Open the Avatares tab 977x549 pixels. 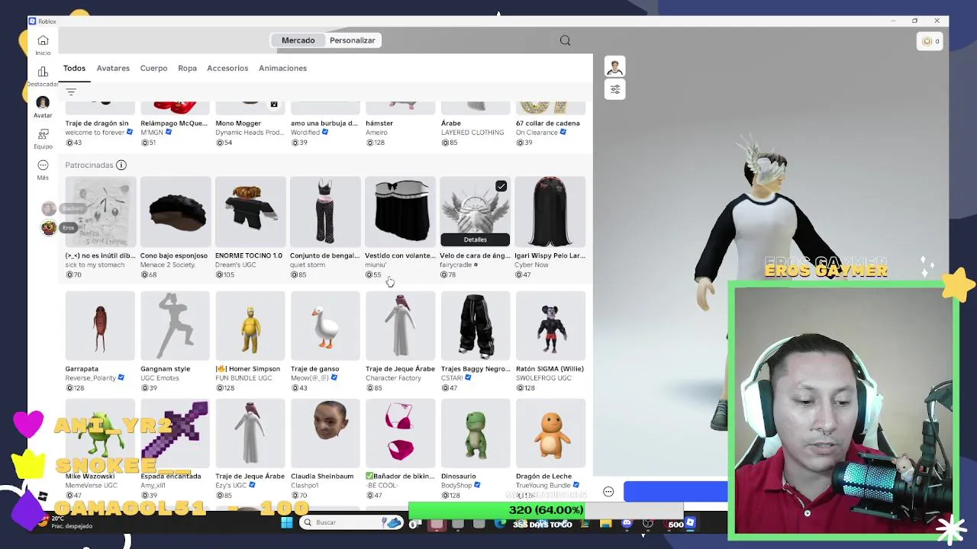[x=113, y=68]
